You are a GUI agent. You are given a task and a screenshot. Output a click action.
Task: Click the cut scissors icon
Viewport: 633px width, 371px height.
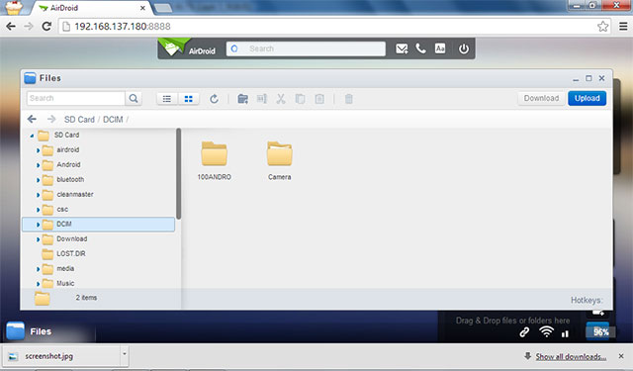click(x=281, y=99)
